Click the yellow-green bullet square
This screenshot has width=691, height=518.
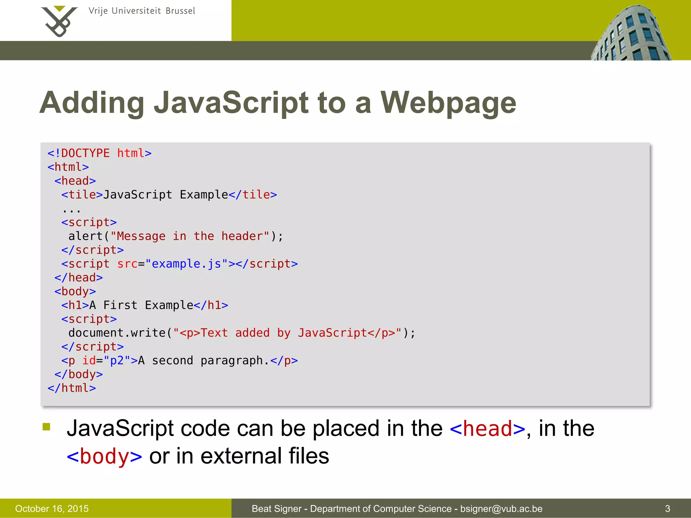point(46,427)
